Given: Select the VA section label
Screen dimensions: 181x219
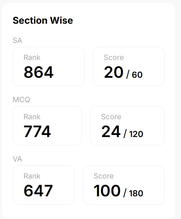Looking at the screenshot, I should (x=17, y=159).
